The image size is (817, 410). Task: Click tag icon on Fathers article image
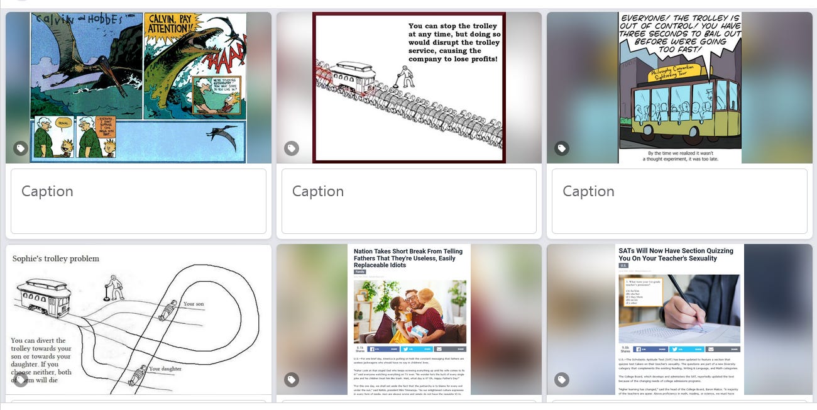point(291,380)
